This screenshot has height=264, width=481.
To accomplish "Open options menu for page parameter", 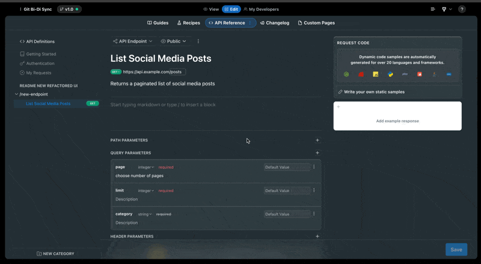I will coord(314,167).
